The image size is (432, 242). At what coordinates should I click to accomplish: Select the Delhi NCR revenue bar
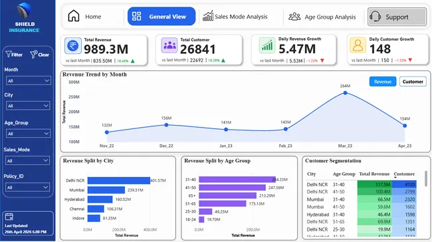coord(119,181)
